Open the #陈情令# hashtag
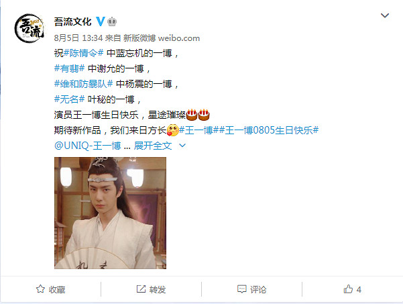 pos(84,53)
